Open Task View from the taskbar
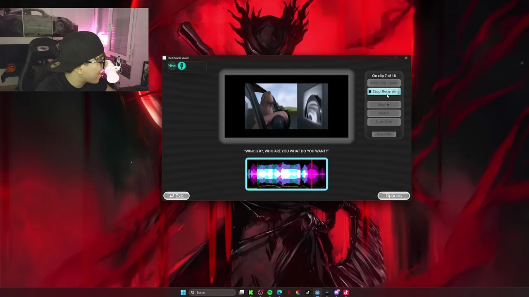The height and width of the screenshot is (297, 529). (241, 292)
